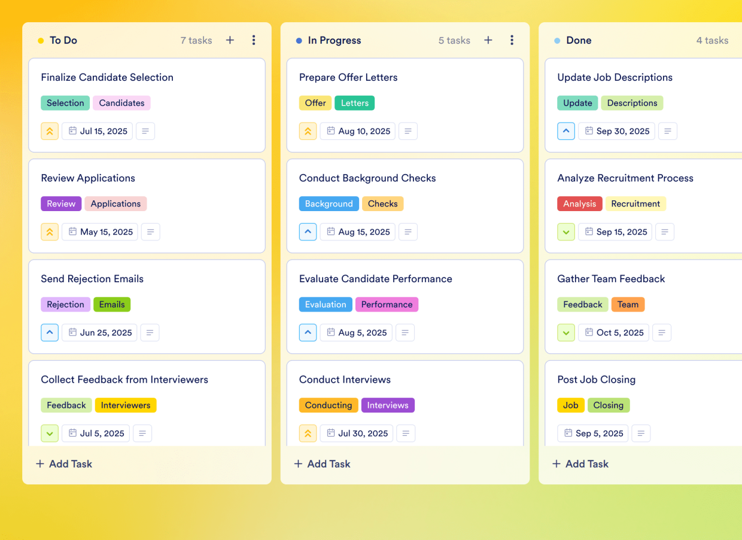Select the red Analysis tag on Analyze Recruitment Process
The height and width of the screenshot is (540, 742).
[x=579, y=203]
